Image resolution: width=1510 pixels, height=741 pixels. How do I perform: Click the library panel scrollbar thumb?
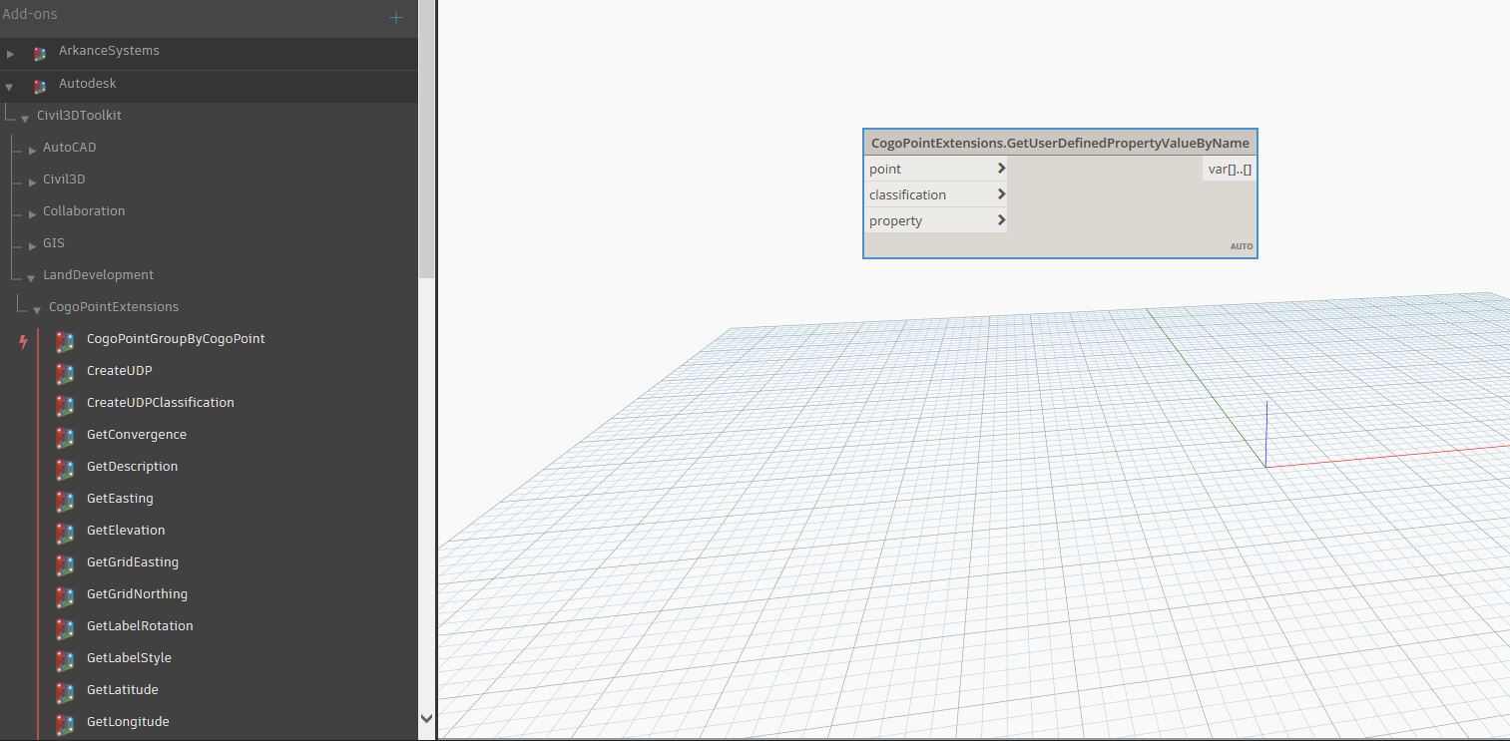pos(426,140)
